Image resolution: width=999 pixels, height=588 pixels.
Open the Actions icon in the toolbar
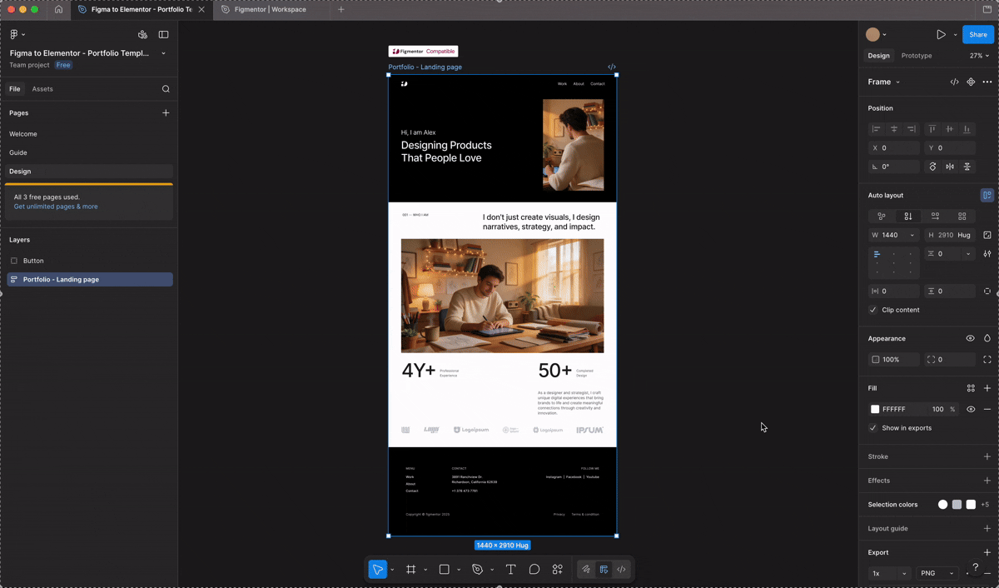(557, 569)
